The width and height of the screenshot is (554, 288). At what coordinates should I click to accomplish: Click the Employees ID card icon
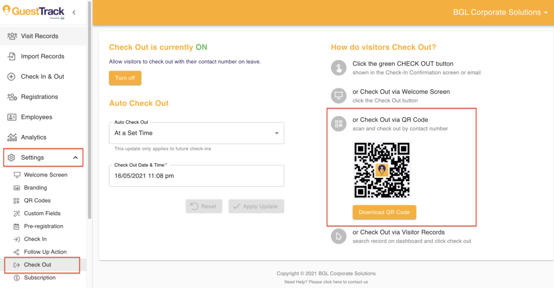(x=12, y=117)
